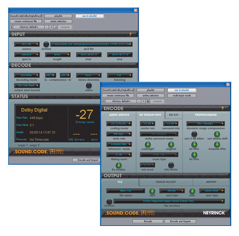This screenshot has height=236, width=239.
Task: Expand the dynamic range compression dropdown
Action: (206, 124)
